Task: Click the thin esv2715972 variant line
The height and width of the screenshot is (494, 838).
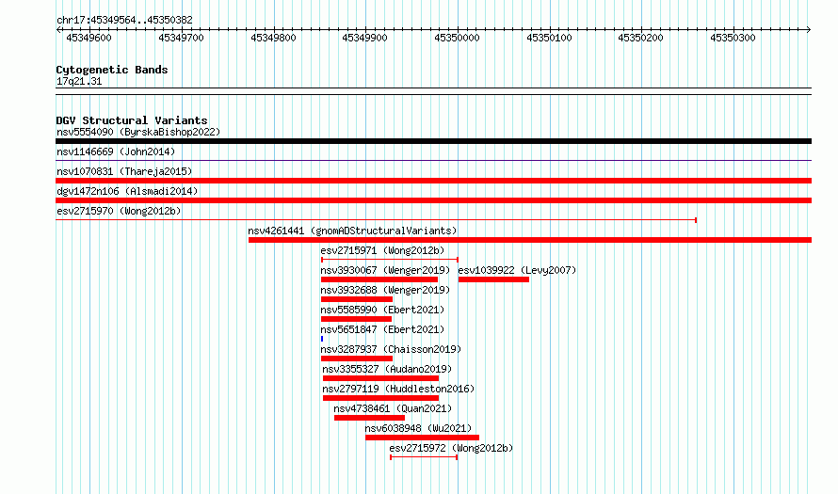Action: pos(424,457)
